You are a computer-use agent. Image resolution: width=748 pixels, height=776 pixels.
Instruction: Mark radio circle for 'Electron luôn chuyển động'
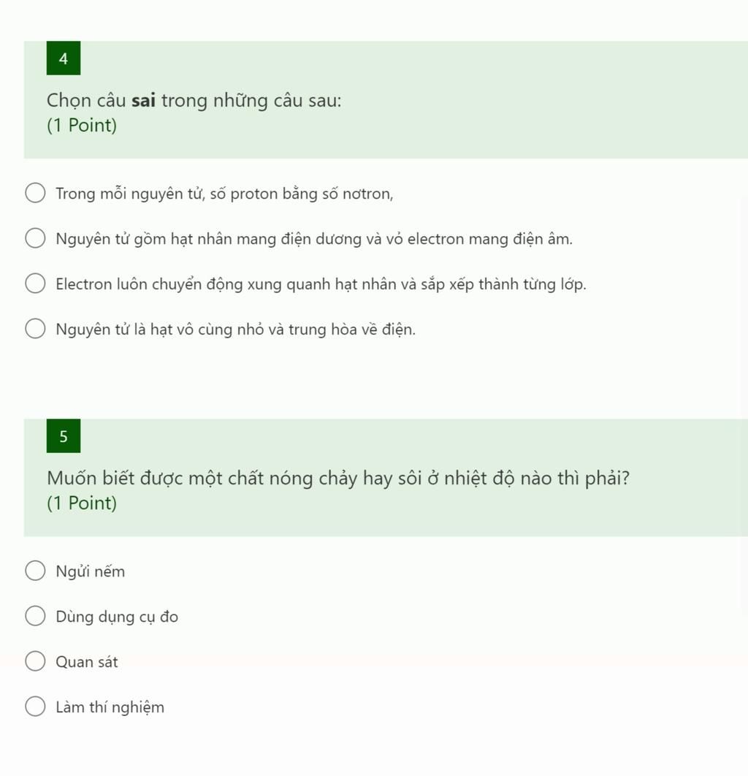[x=35, y=283]
